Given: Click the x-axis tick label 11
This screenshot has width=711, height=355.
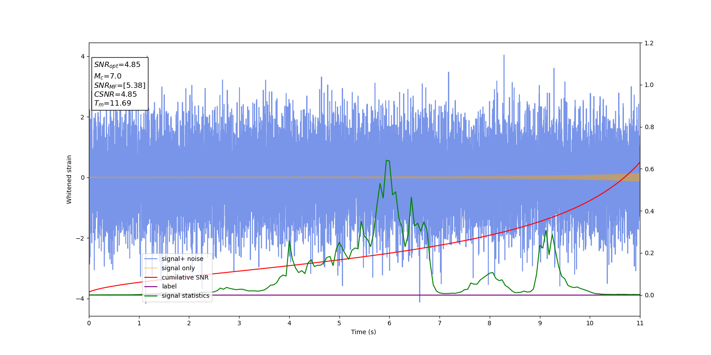Looking at the screenshot, I should coord(640,323).
